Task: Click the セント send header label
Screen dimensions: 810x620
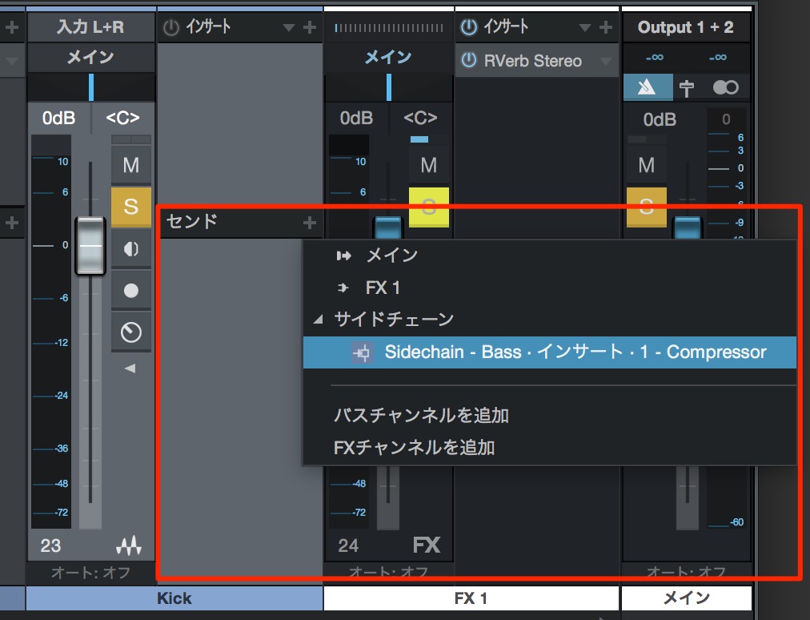Action: click(192, 222)
